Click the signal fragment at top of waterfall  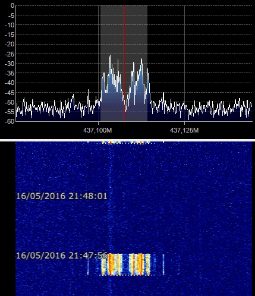click(125, 143)
